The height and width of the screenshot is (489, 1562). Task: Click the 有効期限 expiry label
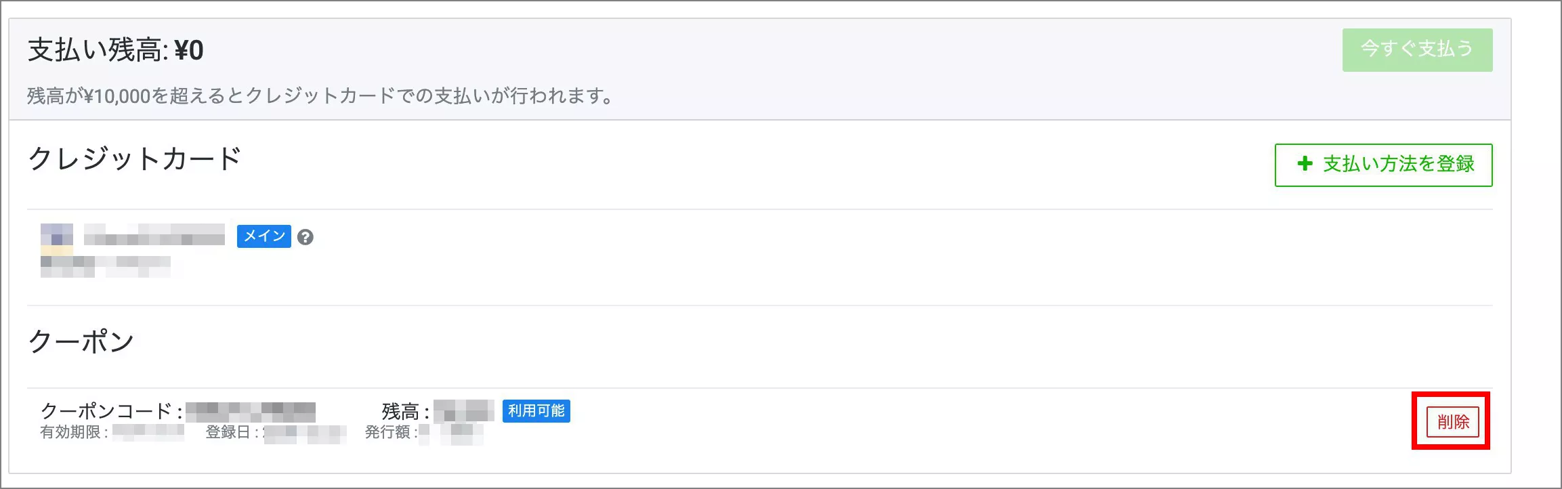73,432
